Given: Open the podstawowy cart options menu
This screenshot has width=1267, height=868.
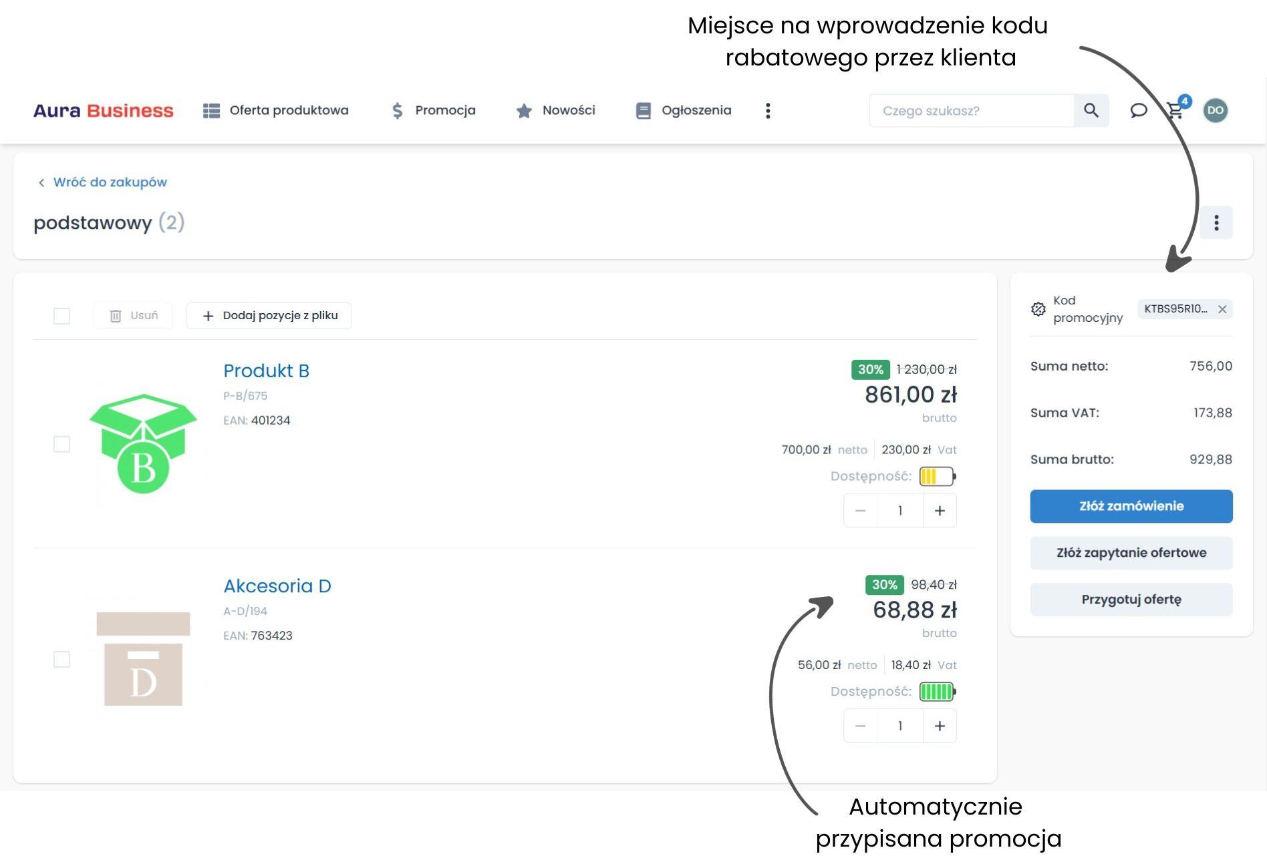Looking at the screenshot, I should pyautogui.click(x=1216, y=222).
